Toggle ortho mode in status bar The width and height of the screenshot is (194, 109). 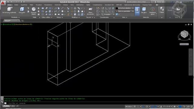tap(143, 107)
